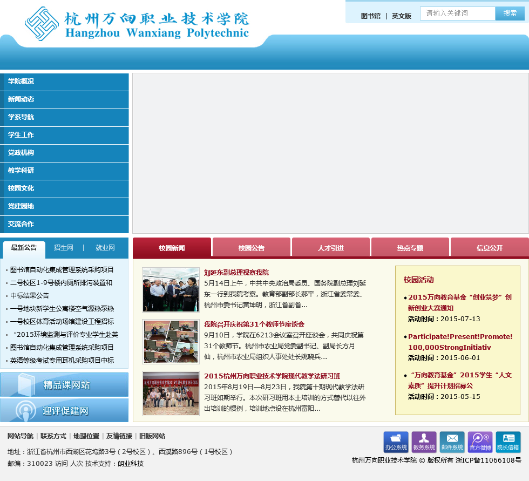Click the 活动时间:2015-06-01 text

(x=444, y=357)
